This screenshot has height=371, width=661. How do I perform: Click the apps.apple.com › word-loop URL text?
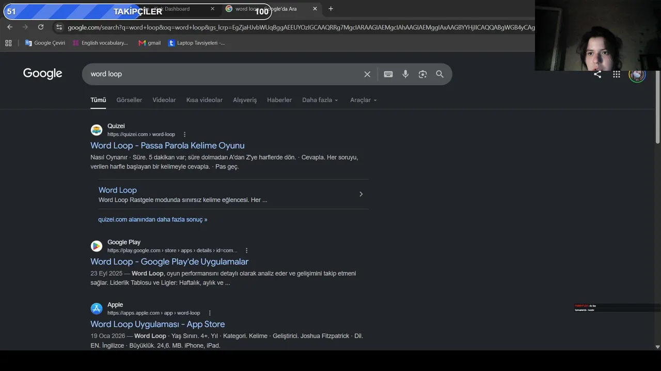pos(154,313)
